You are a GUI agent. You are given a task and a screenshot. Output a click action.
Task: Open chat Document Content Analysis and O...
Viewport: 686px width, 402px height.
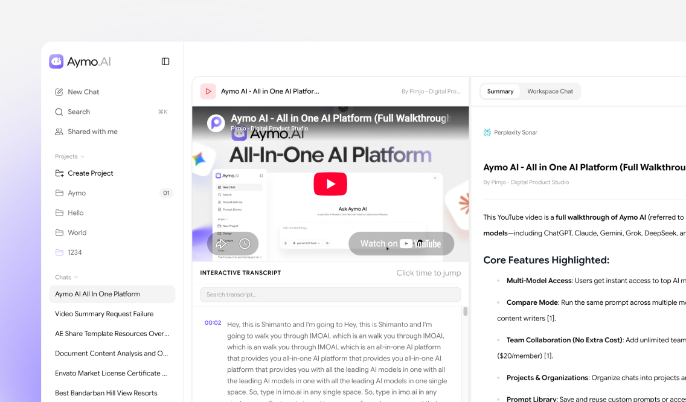tap(112, 354)
